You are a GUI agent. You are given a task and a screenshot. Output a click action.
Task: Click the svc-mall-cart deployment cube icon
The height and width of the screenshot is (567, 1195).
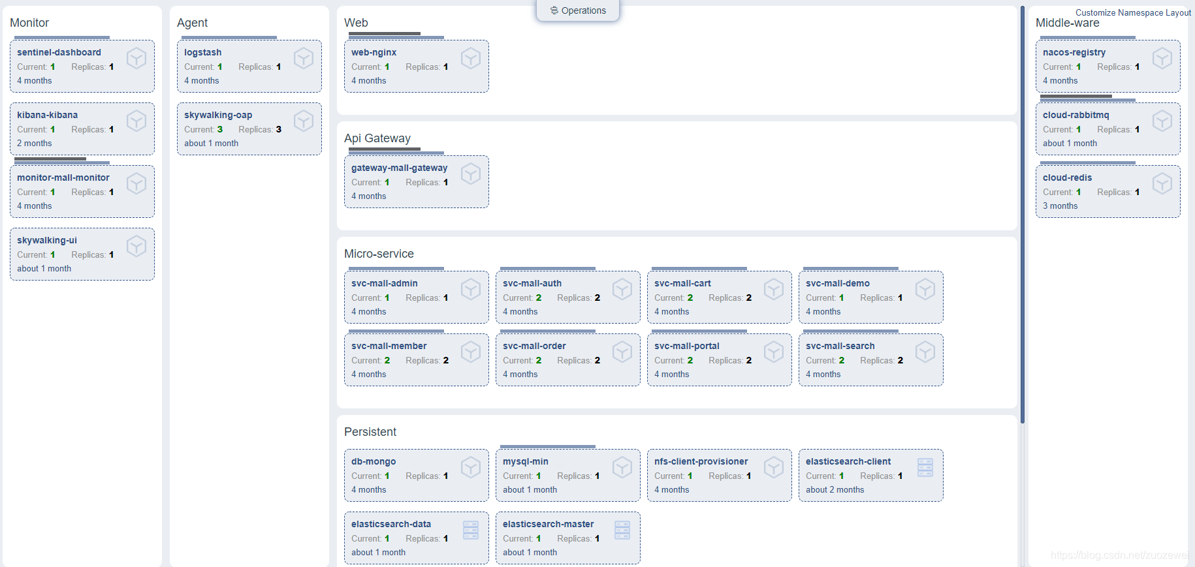pyautogui.click(x=774, y=290)
